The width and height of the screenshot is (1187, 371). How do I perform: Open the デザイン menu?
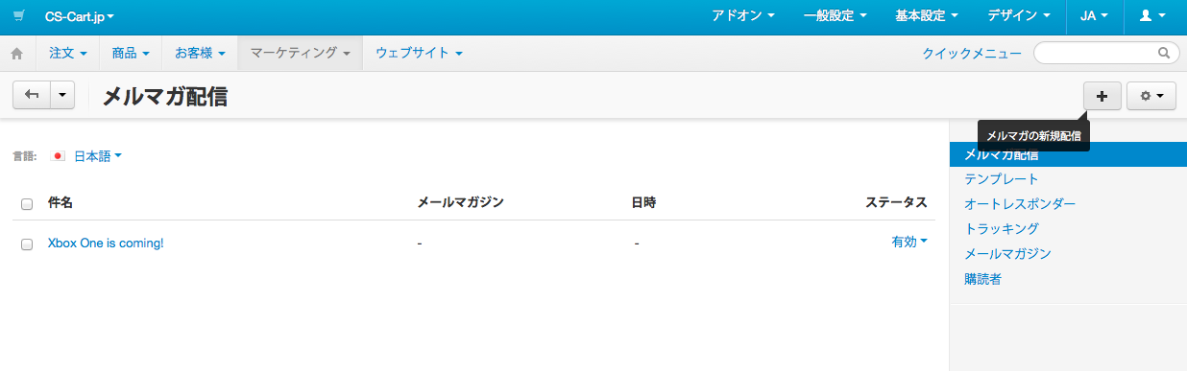pyautogui.click(x=1019, y=16)
